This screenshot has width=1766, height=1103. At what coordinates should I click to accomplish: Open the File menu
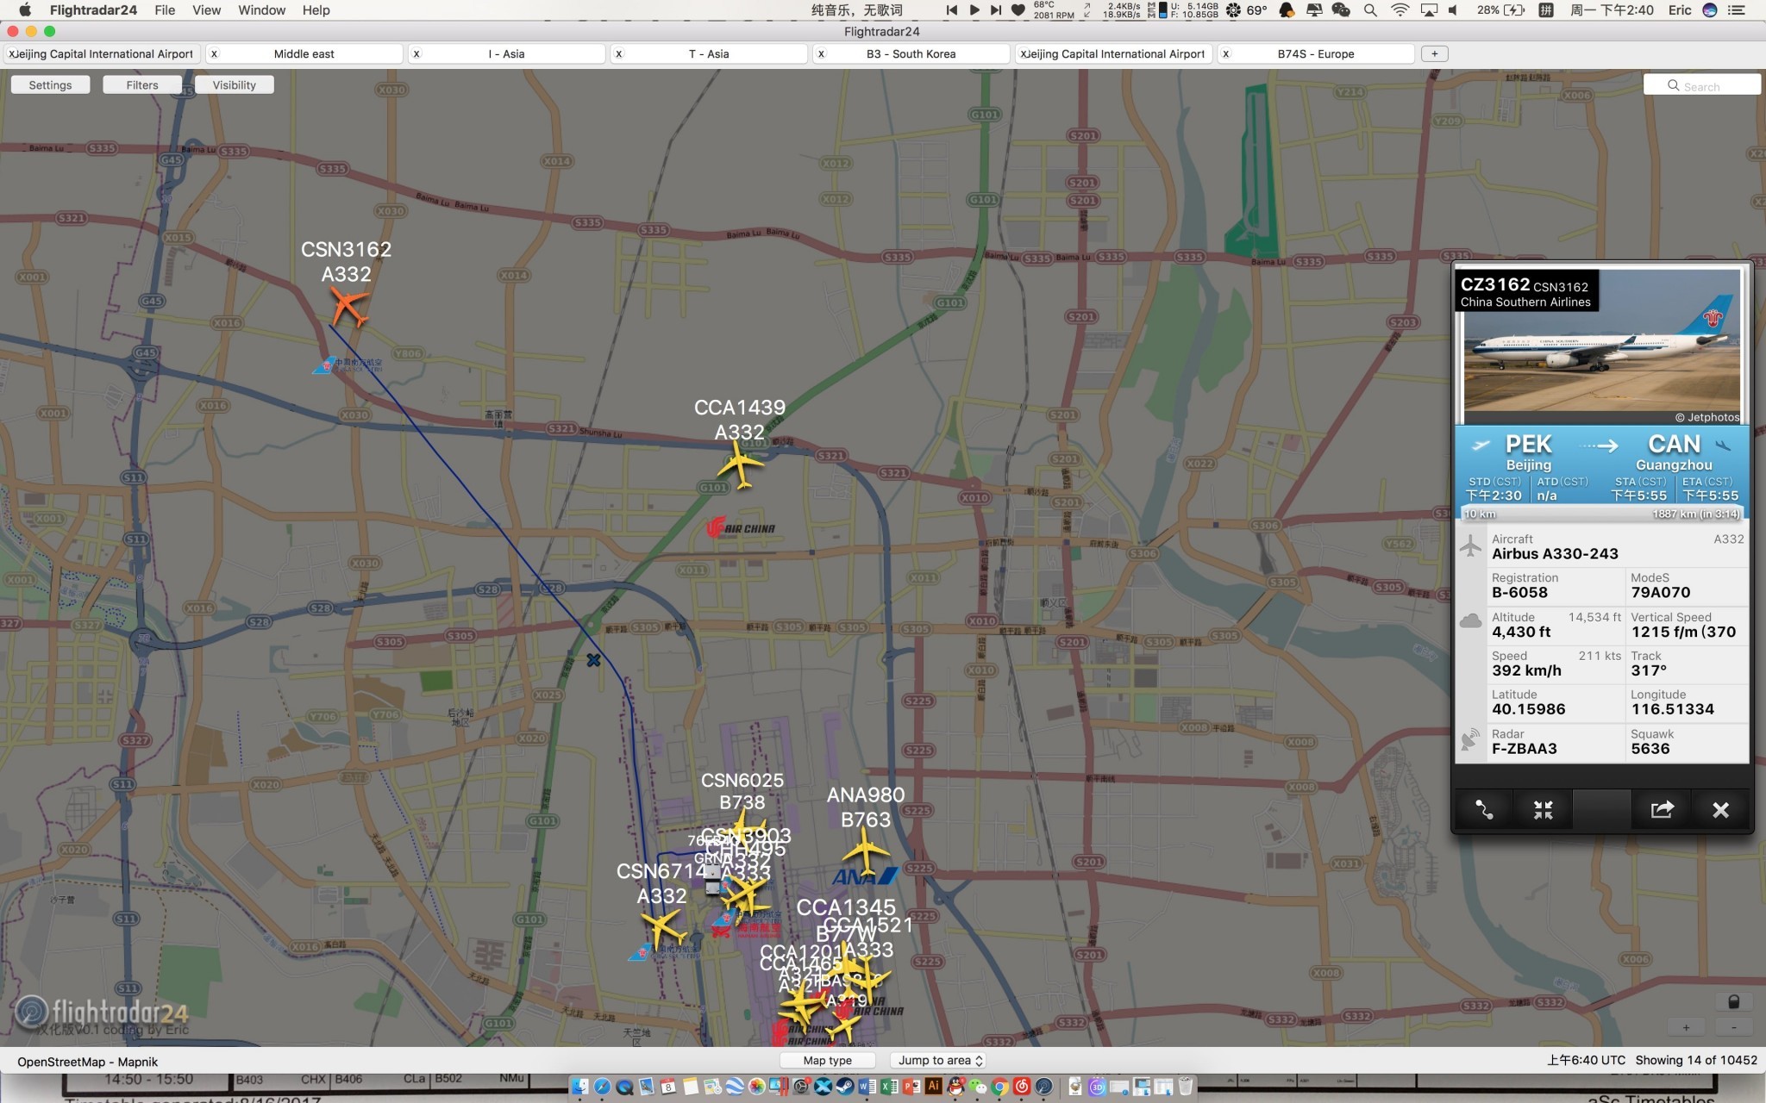(165, 10)
